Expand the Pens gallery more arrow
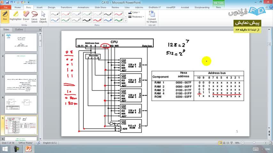Screen dimensions: 273x153 pyautogui.click(x=126, y=21)
